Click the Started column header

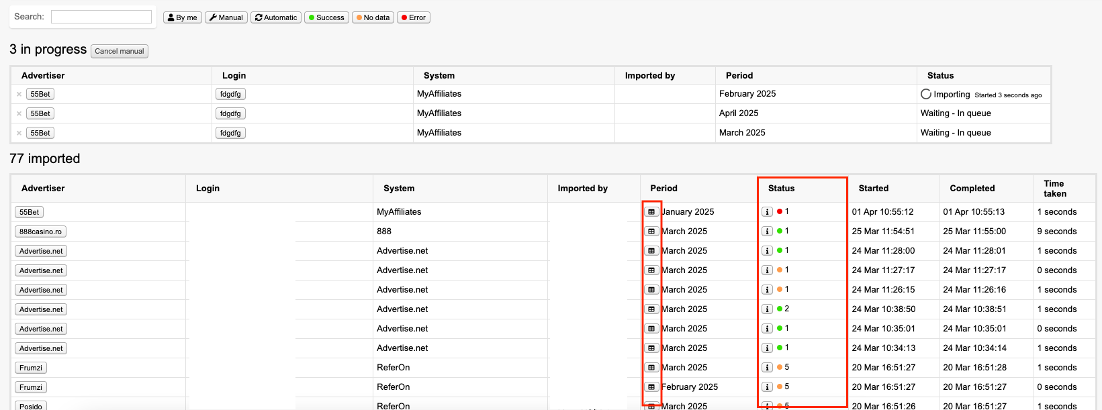[x=873, y=189]
